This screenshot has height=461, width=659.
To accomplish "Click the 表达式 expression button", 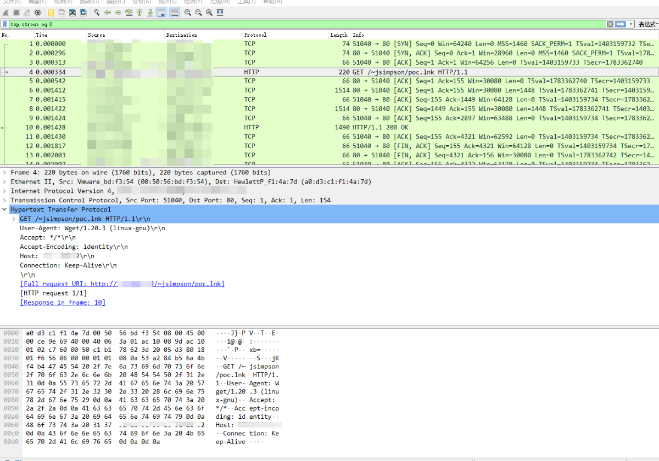I will click(x=648, y=24).
